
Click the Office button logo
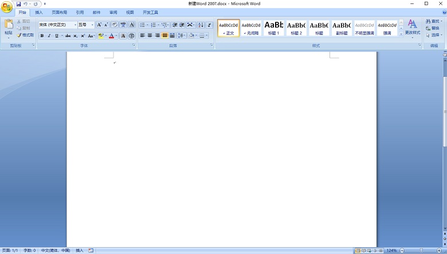click(7, 7)
